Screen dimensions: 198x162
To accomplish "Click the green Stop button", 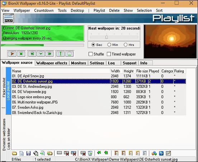I will pyautogui.click(x=21, y=54).
